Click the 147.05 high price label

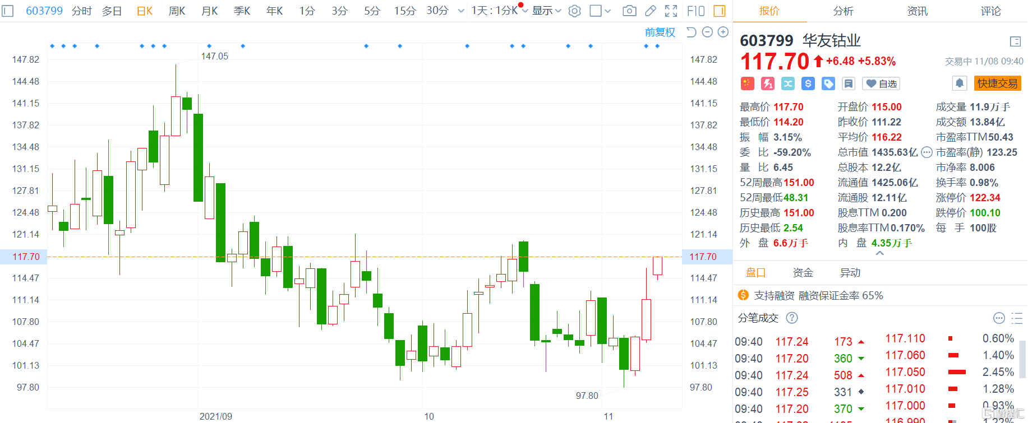point(215,56)
